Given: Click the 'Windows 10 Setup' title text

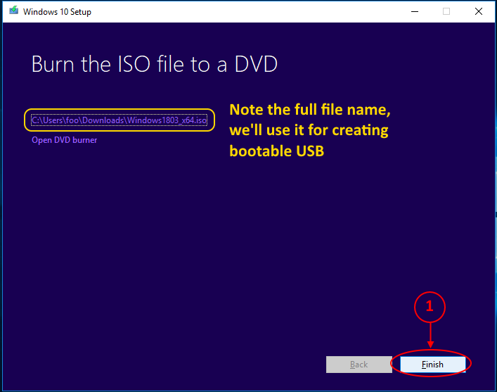Looking at the screenshot, I should (x=57, y=12).
